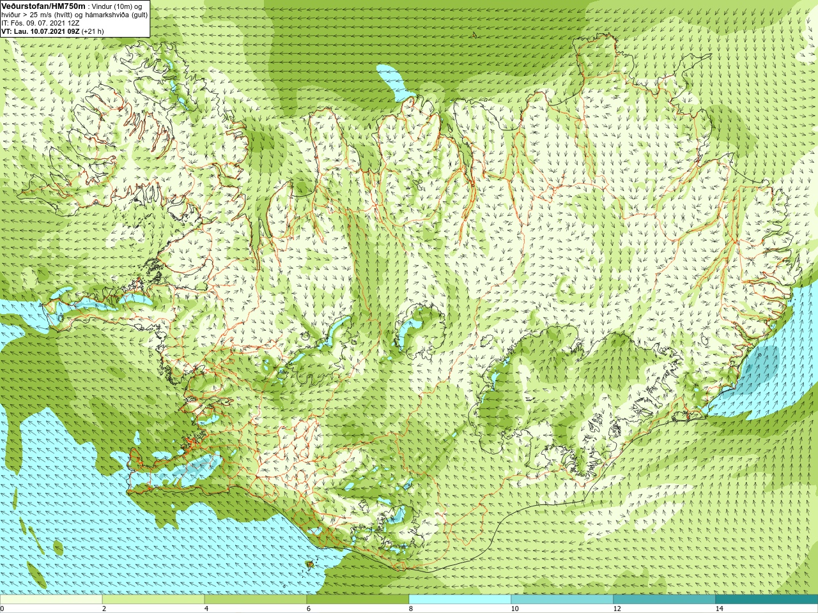The image size is (818, 613).
Task: Click the light cyan 8–10 legend swatch
Action: pos(460,600)
